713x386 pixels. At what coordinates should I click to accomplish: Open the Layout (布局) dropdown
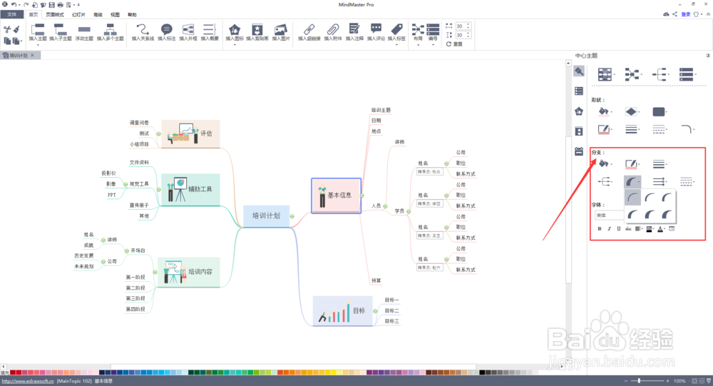(x=418, y=45)
